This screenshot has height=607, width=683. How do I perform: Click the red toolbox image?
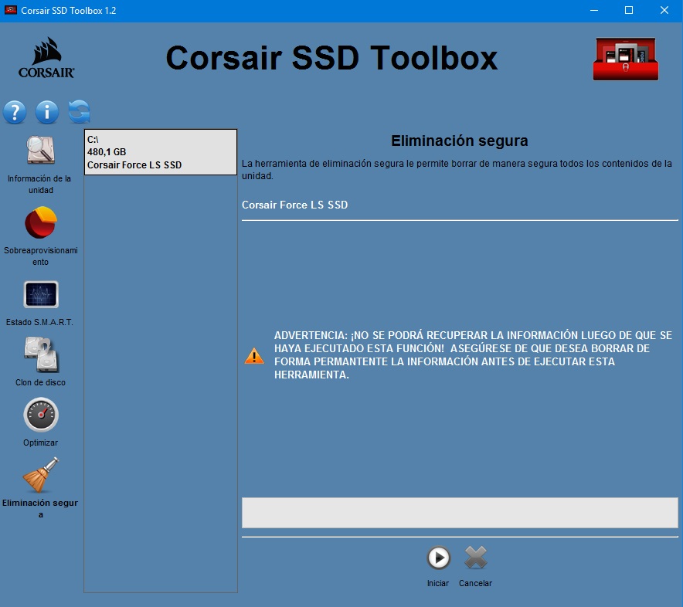[x=626, y=59]
